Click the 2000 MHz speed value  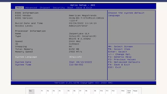pyautogui.click(x=75, y=41)
